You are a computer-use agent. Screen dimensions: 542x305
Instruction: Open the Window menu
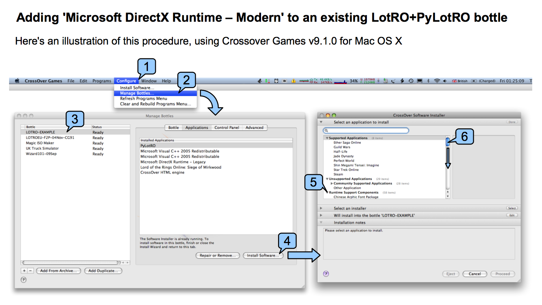point(149,81)
